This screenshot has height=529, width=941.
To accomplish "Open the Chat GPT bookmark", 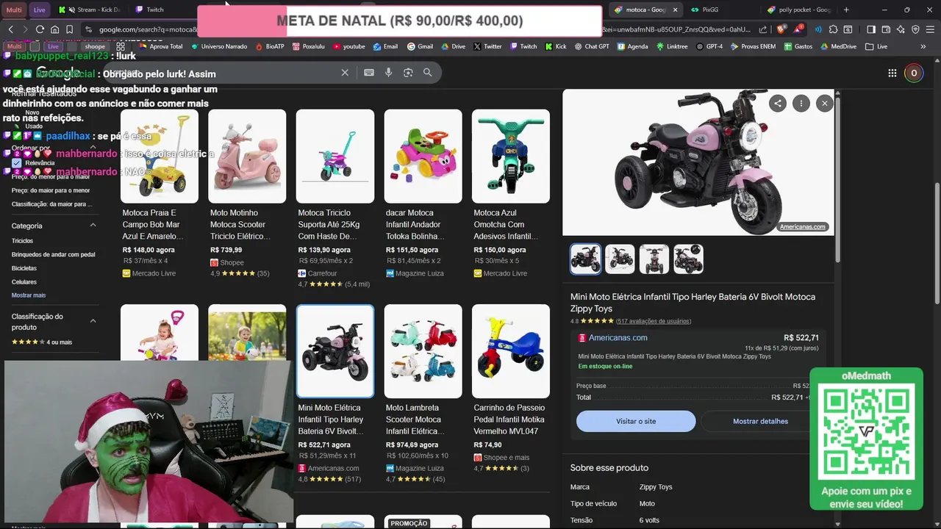I will [x=590, y=46].
